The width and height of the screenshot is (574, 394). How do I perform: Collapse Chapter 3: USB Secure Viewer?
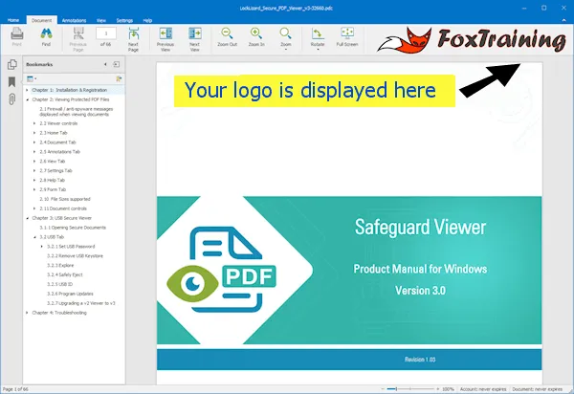(27, 218)
